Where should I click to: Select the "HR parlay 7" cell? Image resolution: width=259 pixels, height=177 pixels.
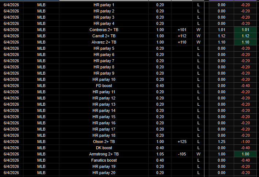pyautogui.click(x=104, y=61)
